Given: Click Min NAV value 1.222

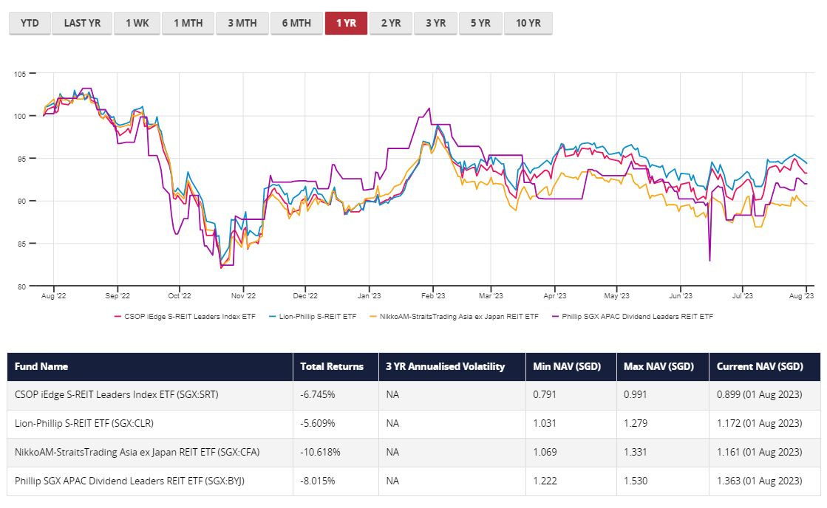Looking at the screenshot, I should 544,481.
